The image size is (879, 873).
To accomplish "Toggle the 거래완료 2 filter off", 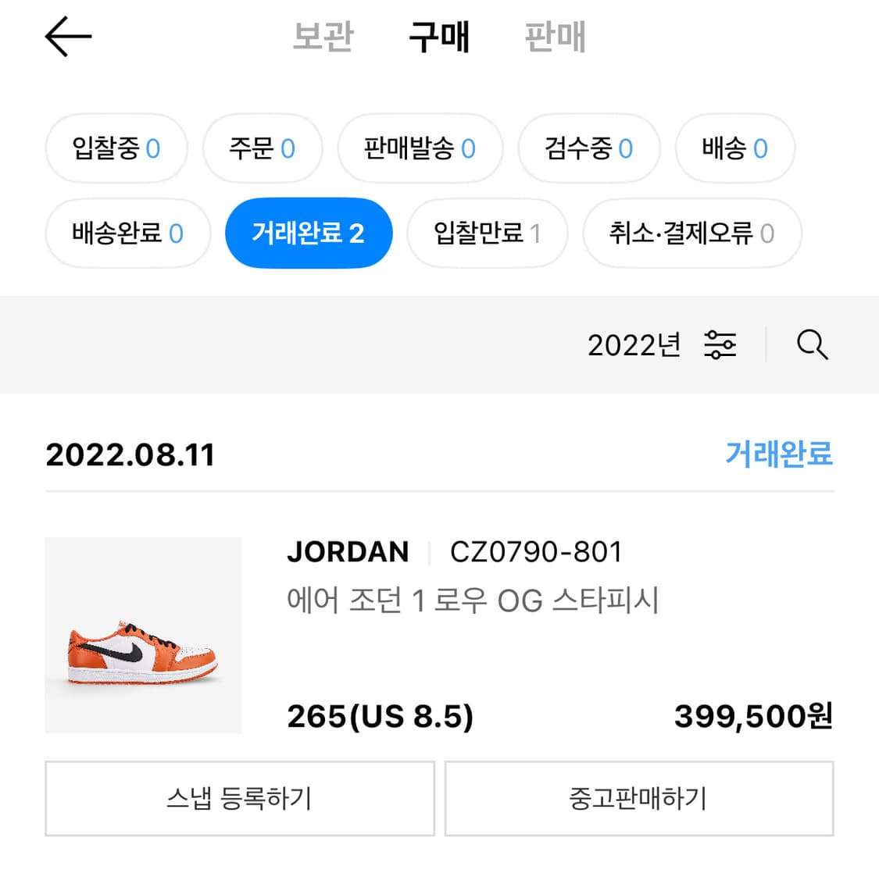I will click(x=309, y=233).
